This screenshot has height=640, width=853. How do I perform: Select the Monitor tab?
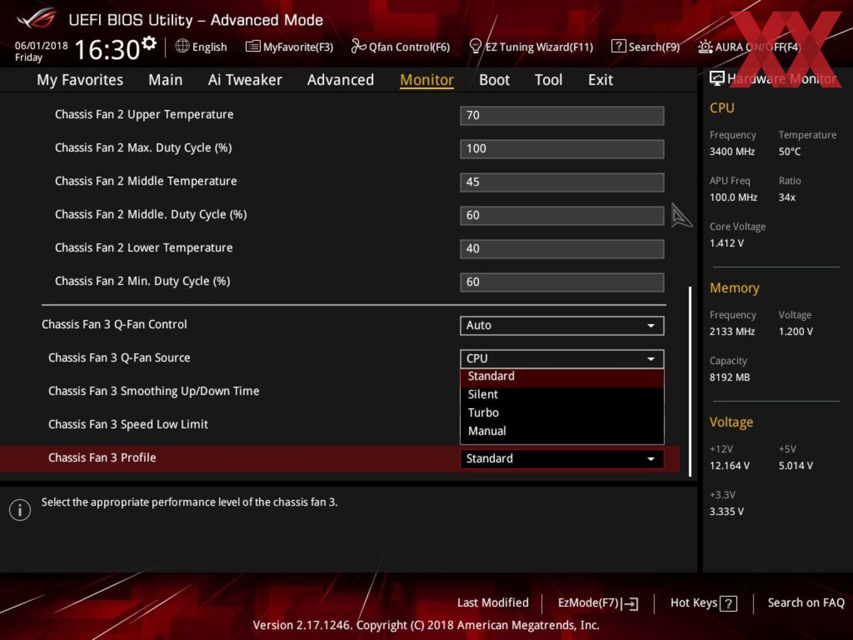click(426, 80)
